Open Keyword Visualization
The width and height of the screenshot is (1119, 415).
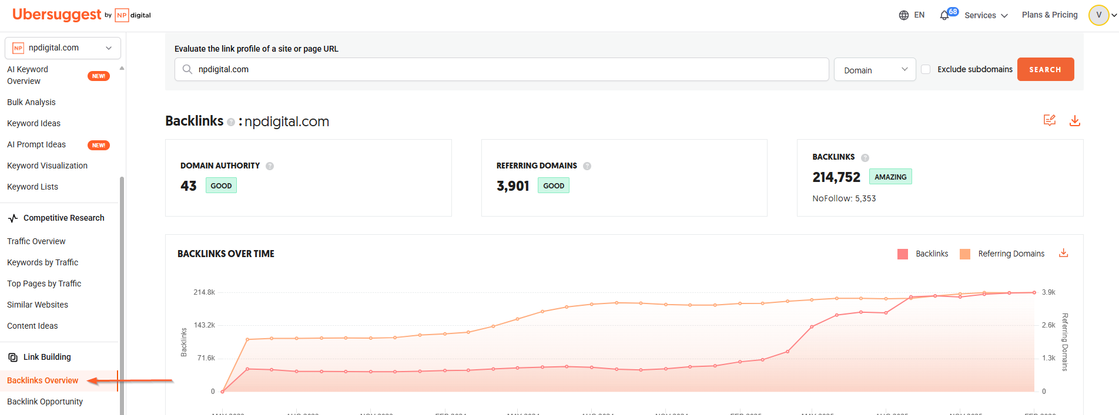click(x=47, y=166)
